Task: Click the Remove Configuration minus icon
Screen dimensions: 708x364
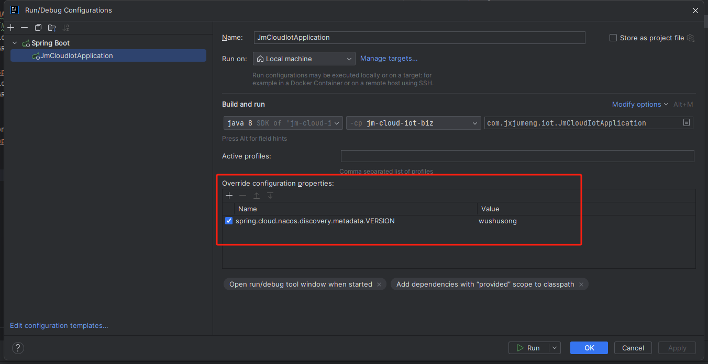Action: [24, 28]
